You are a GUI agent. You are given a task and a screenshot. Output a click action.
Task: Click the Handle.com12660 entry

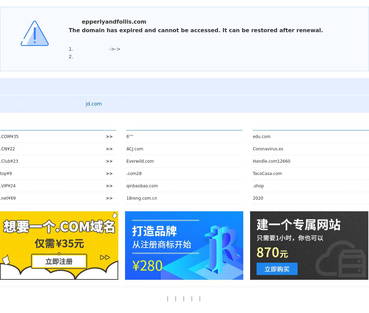(x=272, y=161)
